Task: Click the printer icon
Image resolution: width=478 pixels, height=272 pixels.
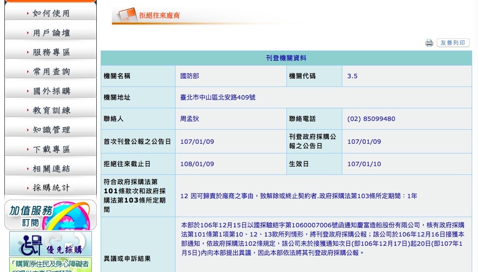Action: (x=429, y=43)
